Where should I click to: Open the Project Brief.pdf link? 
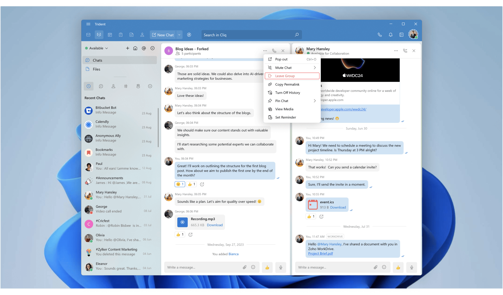(320, 253)
